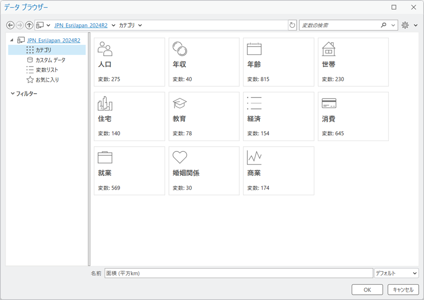Image resolution: width=424 pixels, height=300 pixels.
Task: Open the 年収 coins category tile
Action: [204, 62]
